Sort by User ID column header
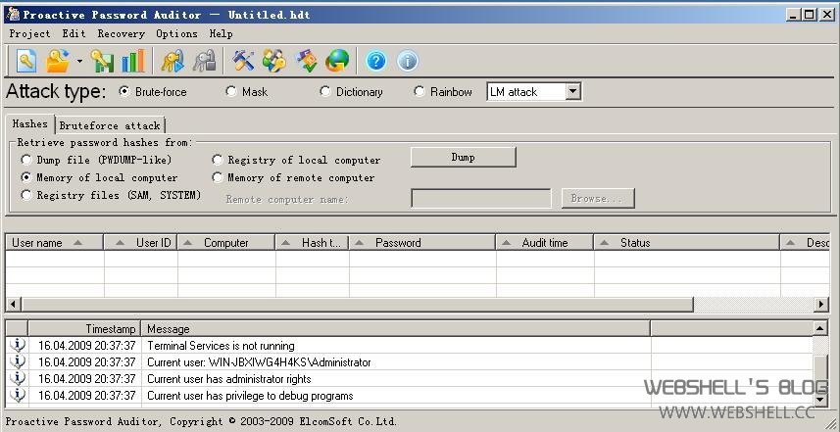The height and width of the screenshot is (432, 840). 141,243
